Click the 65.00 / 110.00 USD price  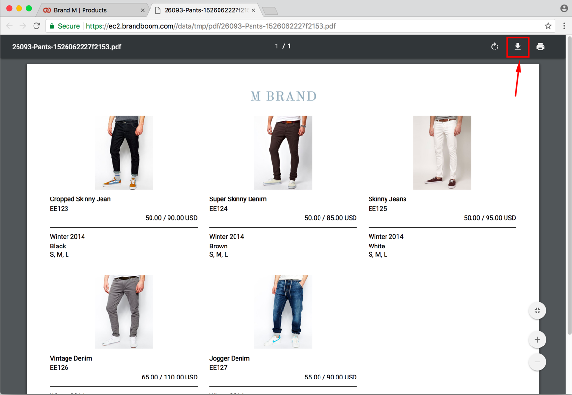point(169,377)
